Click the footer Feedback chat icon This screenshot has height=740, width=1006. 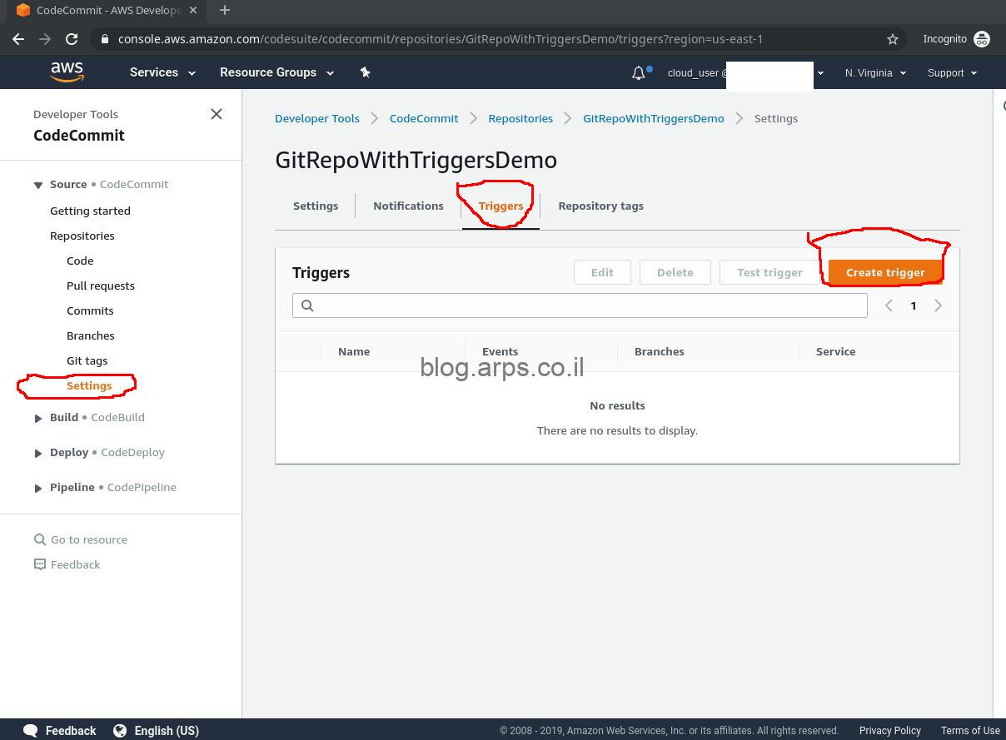[x=31, y=731]
